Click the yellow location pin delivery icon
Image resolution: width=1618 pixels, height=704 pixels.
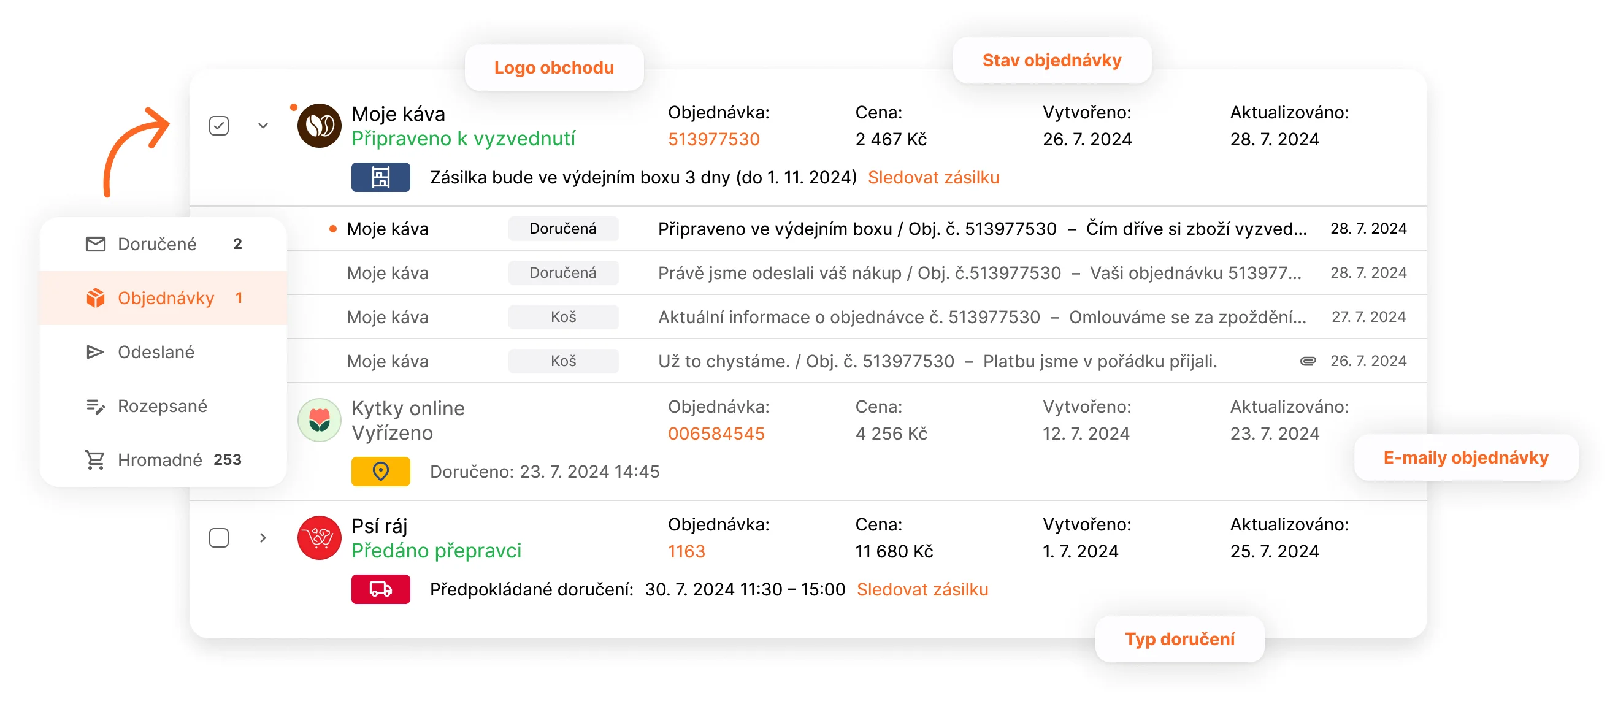click(381, 471)
